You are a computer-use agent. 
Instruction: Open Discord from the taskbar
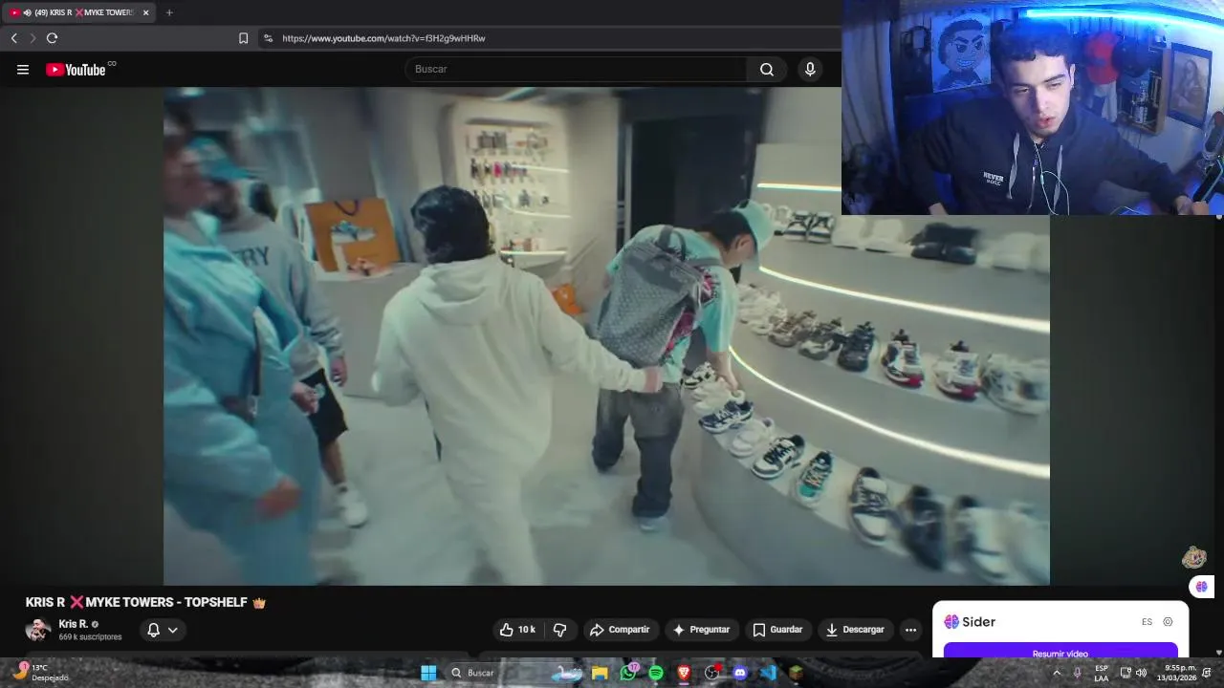tap(739, 673)
